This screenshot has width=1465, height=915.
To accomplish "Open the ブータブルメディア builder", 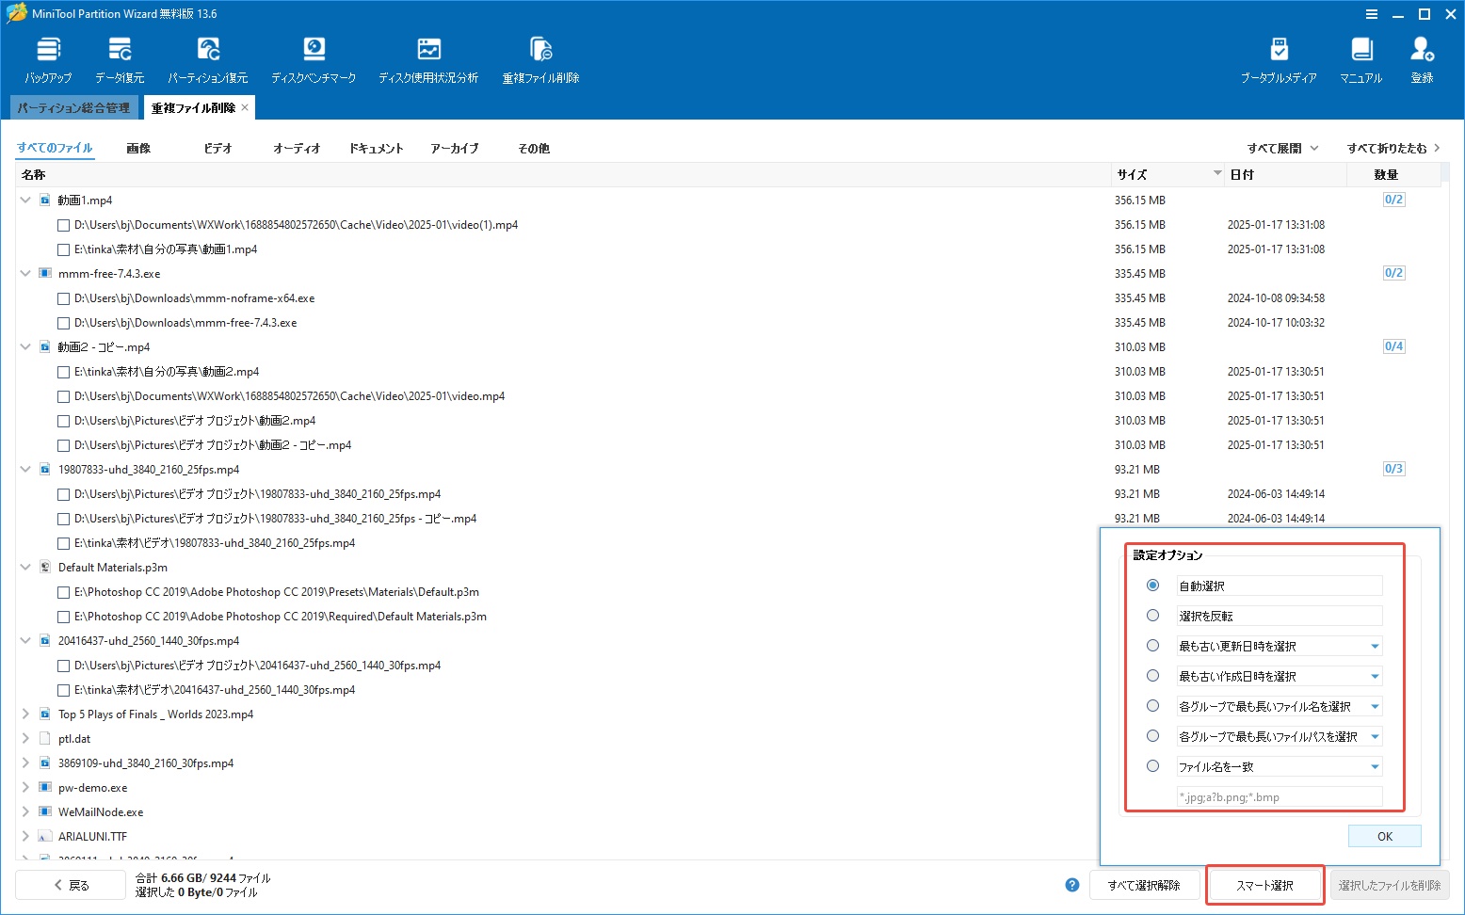I will (x=1280, y=56).
